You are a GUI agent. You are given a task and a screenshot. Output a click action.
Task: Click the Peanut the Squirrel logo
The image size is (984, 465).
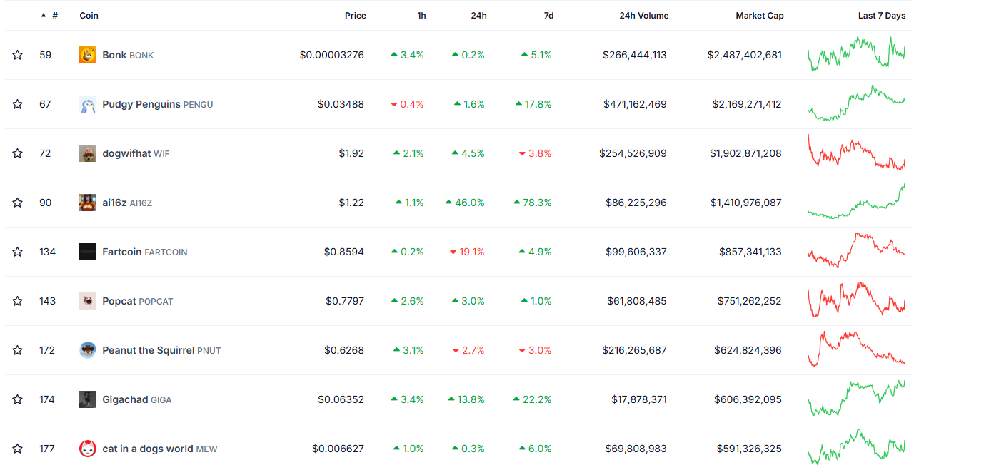point(88,350)
